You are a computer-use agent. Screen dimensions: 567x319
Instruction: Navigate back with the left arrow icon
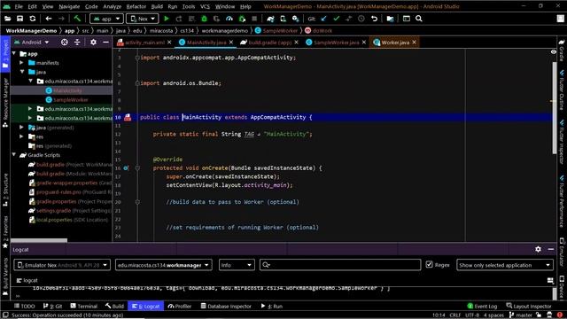49,19
